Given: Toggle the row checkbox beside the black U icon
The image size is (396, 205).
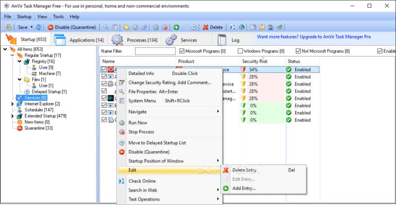Looking at the screenshot, I should (x=104, y=98).
